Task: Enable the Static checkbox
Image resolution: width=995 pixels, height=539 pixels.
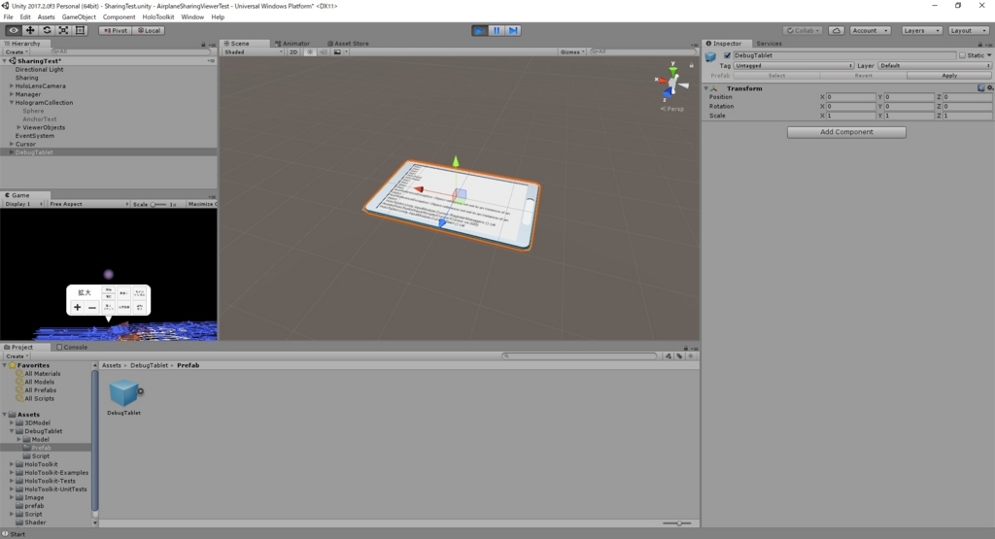Action: [962, 55]
